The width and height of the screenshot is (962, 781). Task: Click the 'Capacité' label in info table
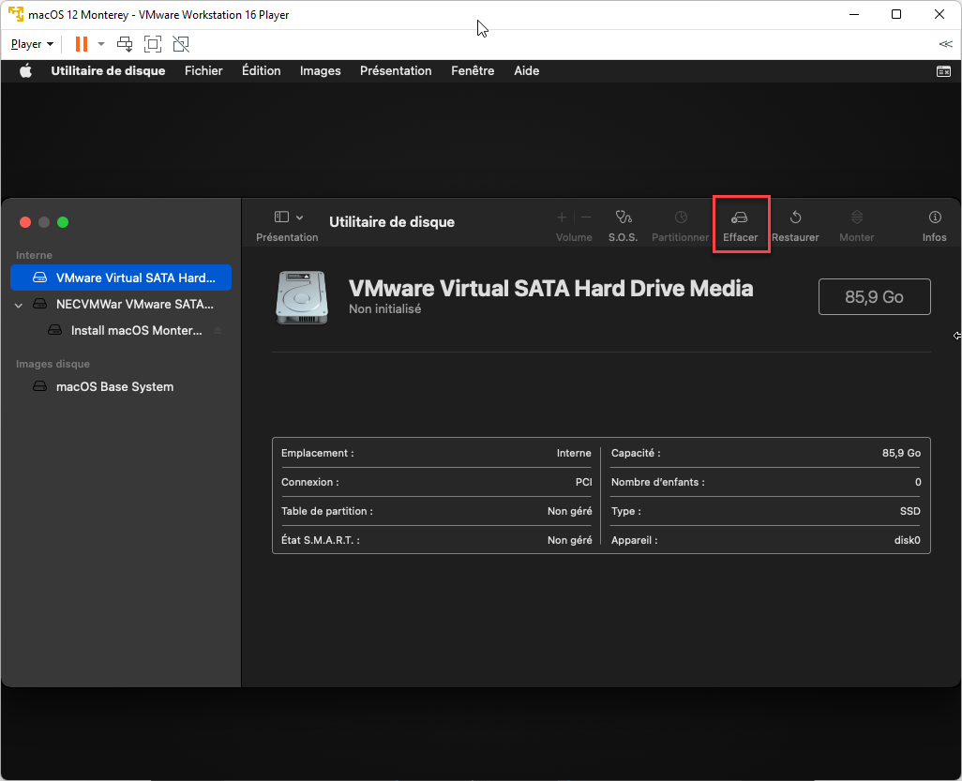click(x=636, y=454)
